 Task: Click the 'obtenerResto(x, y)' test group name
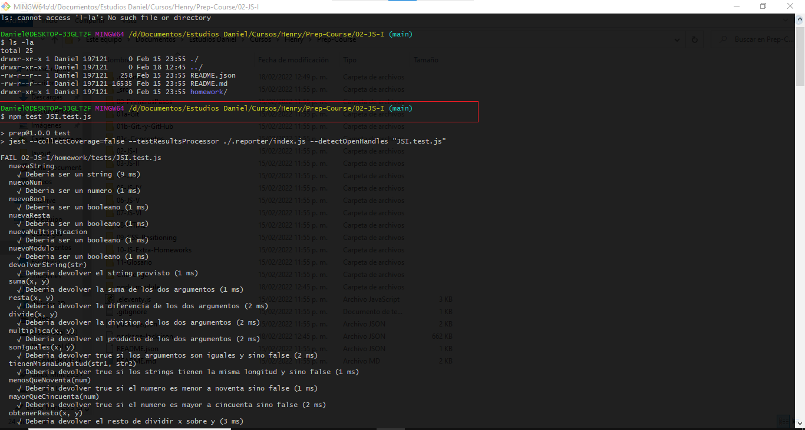pyautogui.click(x=46, y=413)
